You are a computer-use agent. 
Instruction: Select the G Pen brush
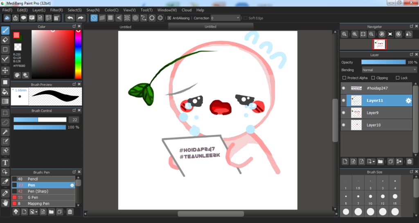tap(43, 197)
